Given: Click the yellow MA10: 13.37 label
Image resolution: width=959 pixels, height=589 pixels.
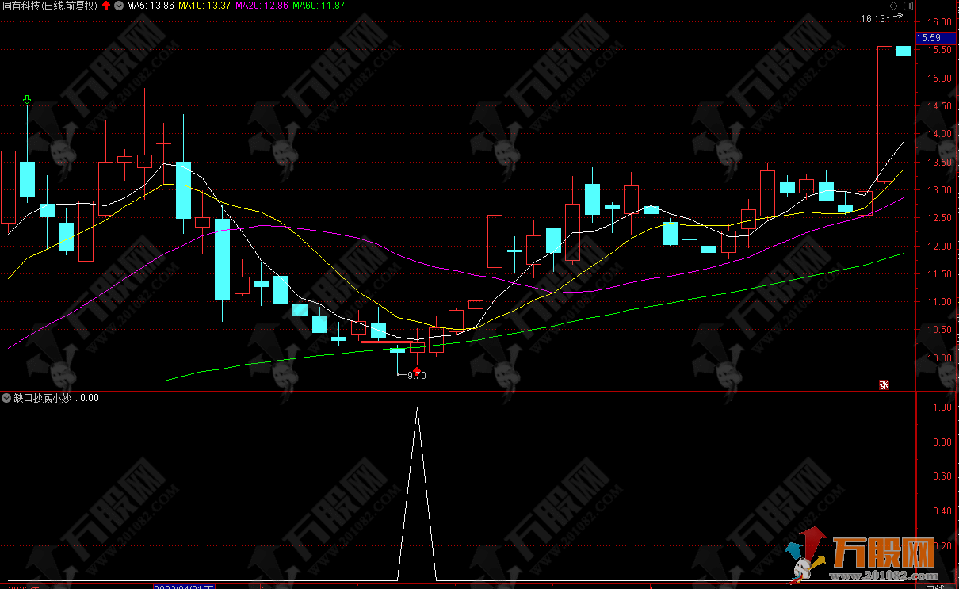Looking at the screenshot, I should pos(204,6).
